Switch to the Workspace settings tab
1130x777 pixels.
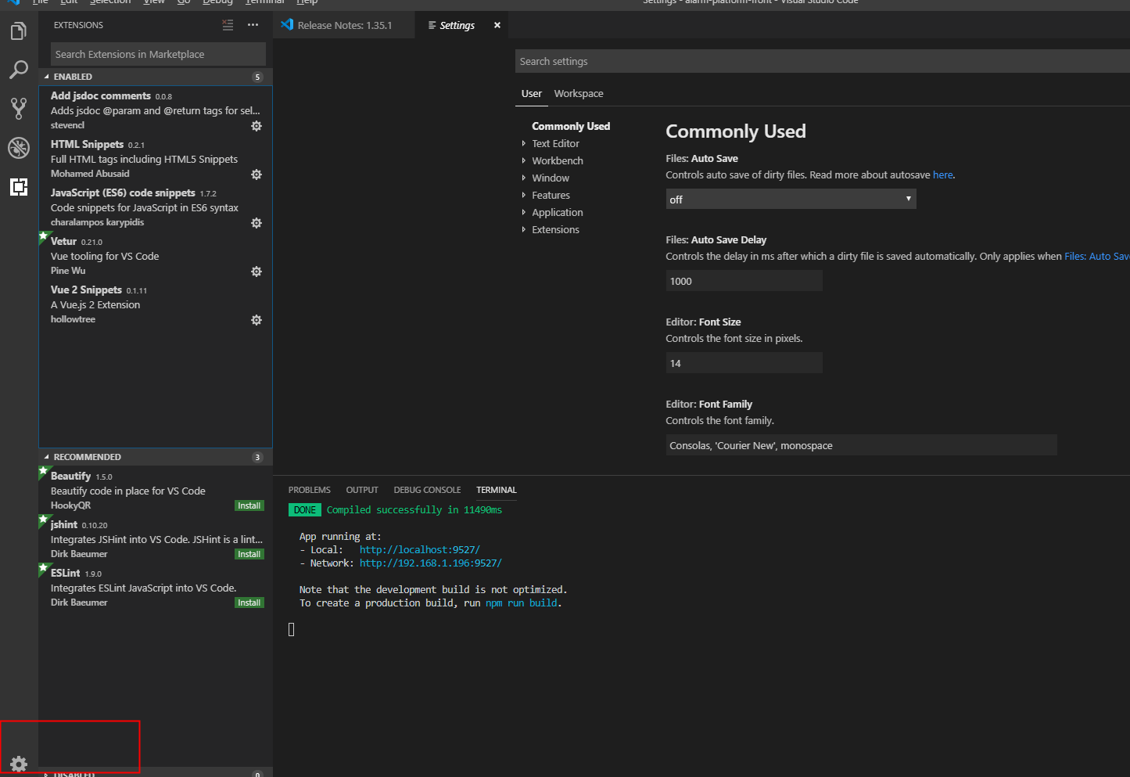[579, 93]
